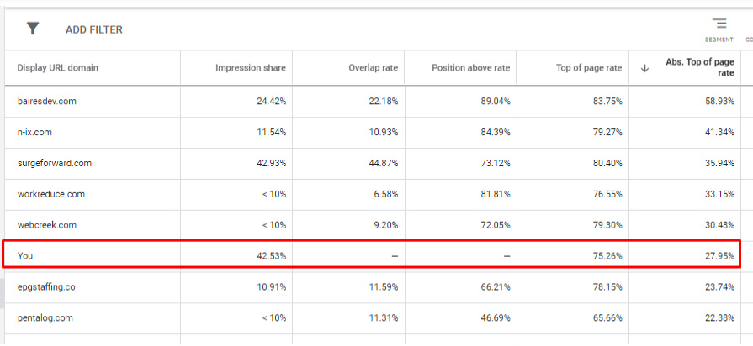Select the bairesdev.com row domain

point(47,101)
